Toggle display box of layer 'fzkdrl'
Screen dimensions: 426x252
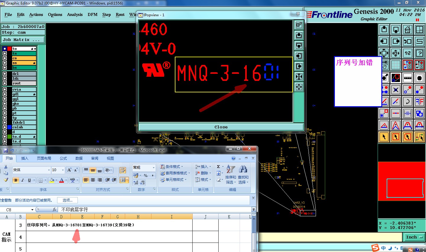(4, 122)
